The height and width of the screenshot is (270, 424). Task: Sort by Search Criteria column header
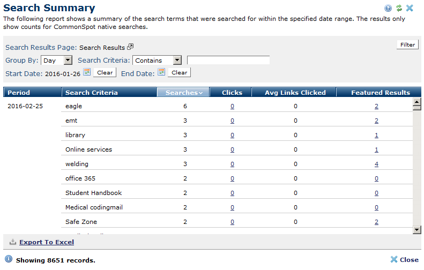point(109,93)
